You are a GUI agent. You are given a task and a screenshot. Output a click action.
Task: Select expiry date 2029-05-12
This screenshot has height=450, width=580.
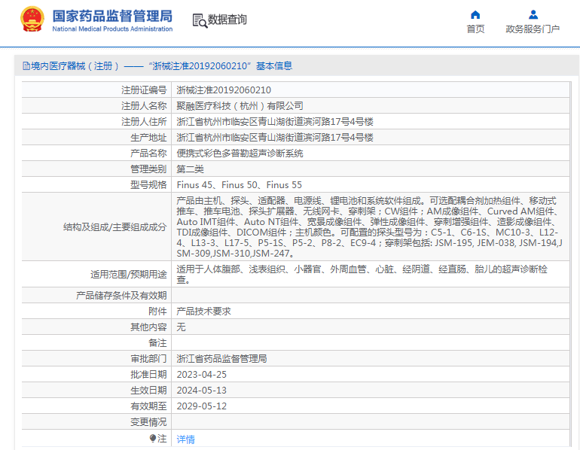pyautogui.click(x=202, y=406)
